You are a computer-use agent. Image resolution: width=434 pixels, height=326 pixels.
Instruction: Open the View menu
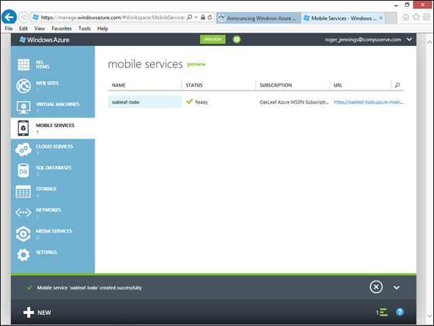tap(40, 28)
